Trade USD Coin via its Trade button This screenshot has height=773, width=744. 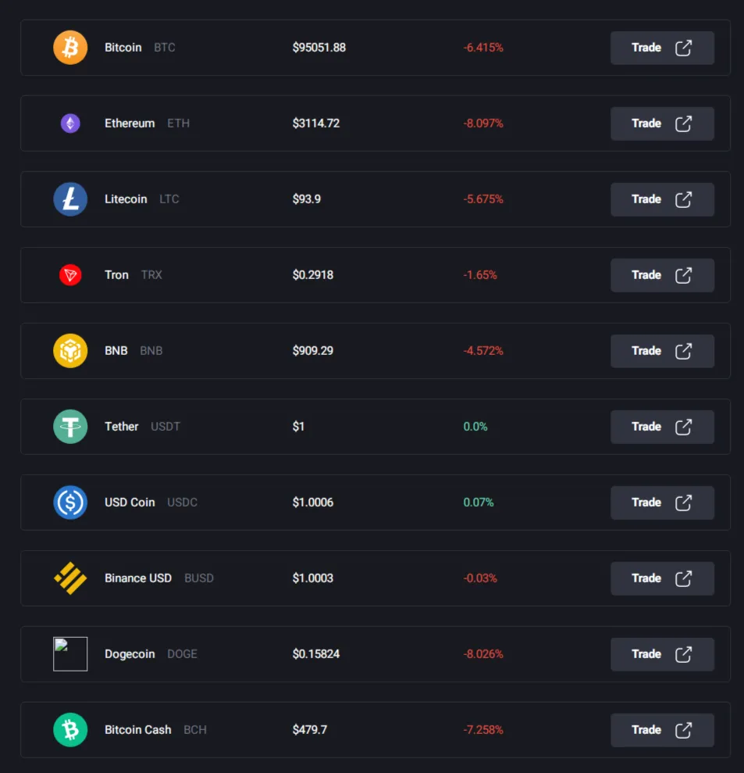click(x=662, y=503)
